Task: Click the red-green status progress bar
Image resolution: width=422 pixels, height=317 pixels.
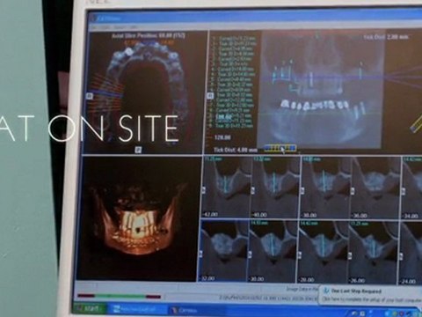Action: (119, 297)
